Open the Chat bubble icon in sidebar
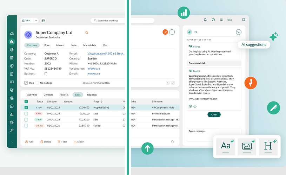 pyautogui.click(x=12, y=106)
